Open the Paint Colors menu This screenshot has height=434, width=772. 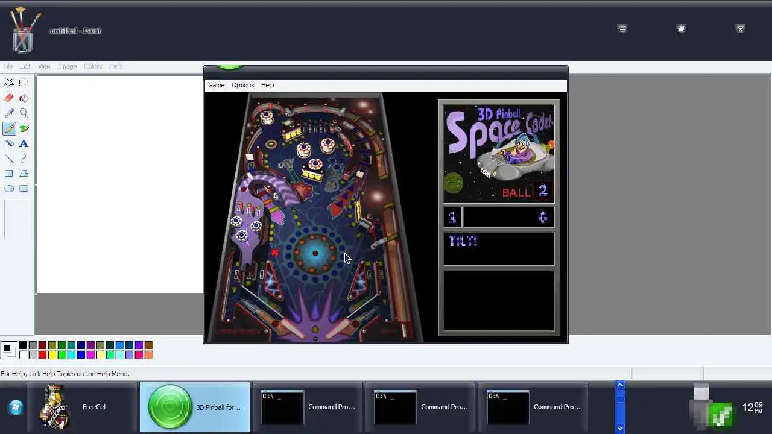pos(93,66)
